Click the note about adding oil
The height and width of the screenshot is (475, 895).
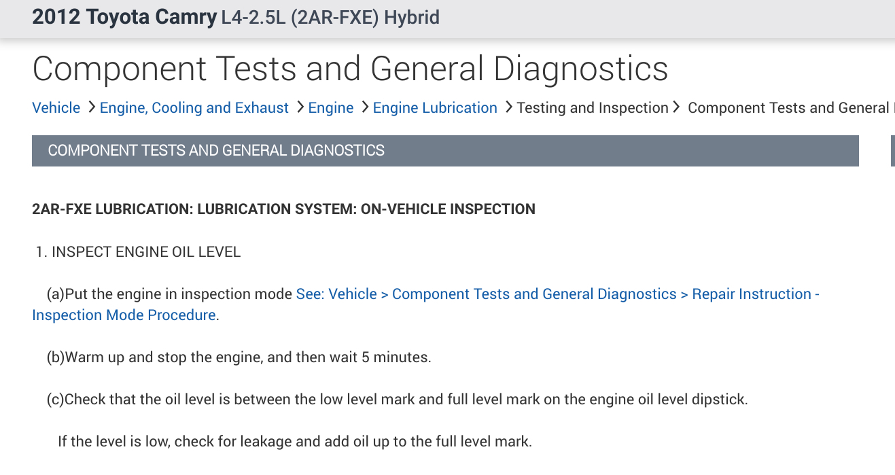pos(294,442)
